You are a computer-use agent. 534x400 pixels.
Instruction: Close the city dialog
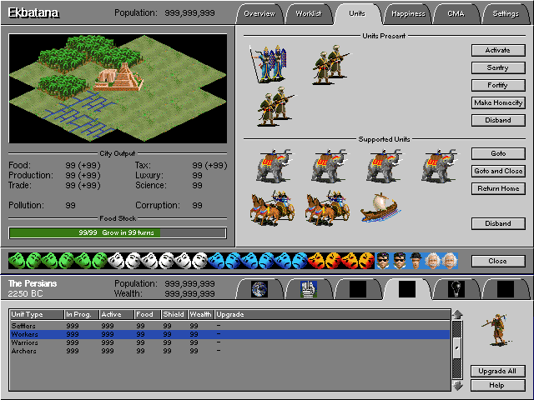pyautogui.click(x=498, y=261)
